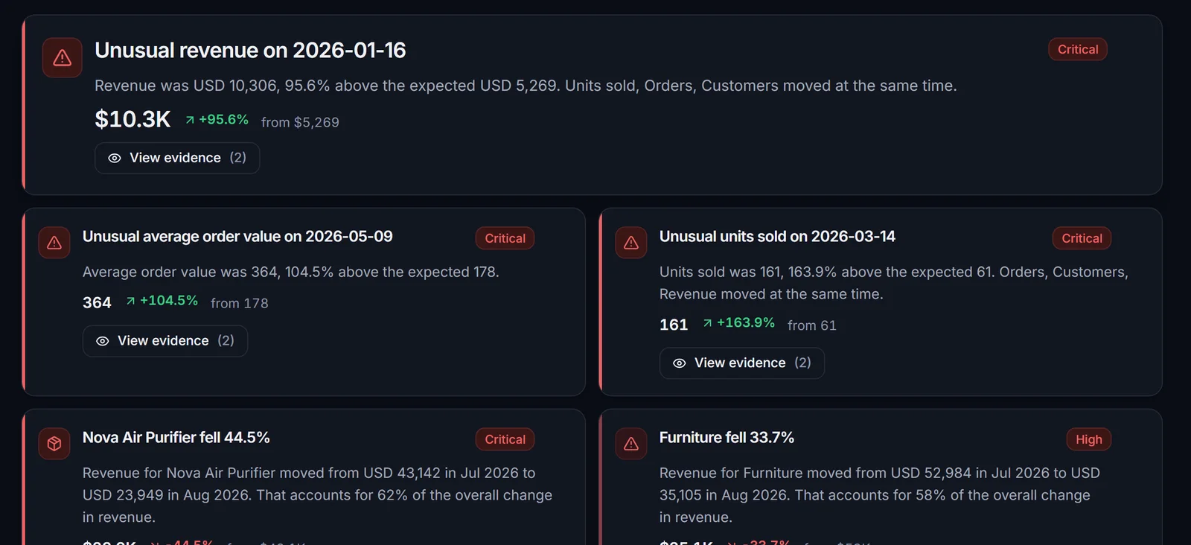Screen dimensions: 1191x545
Task: Select the heading 'Unusual average order value on 2026-05-09'
Action: point(237,236)
